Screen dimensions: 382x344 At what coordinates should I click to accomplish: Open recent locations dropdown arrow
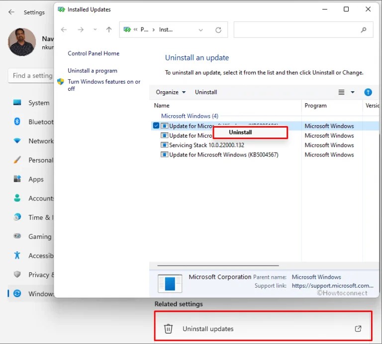click(x=95, y=29)
